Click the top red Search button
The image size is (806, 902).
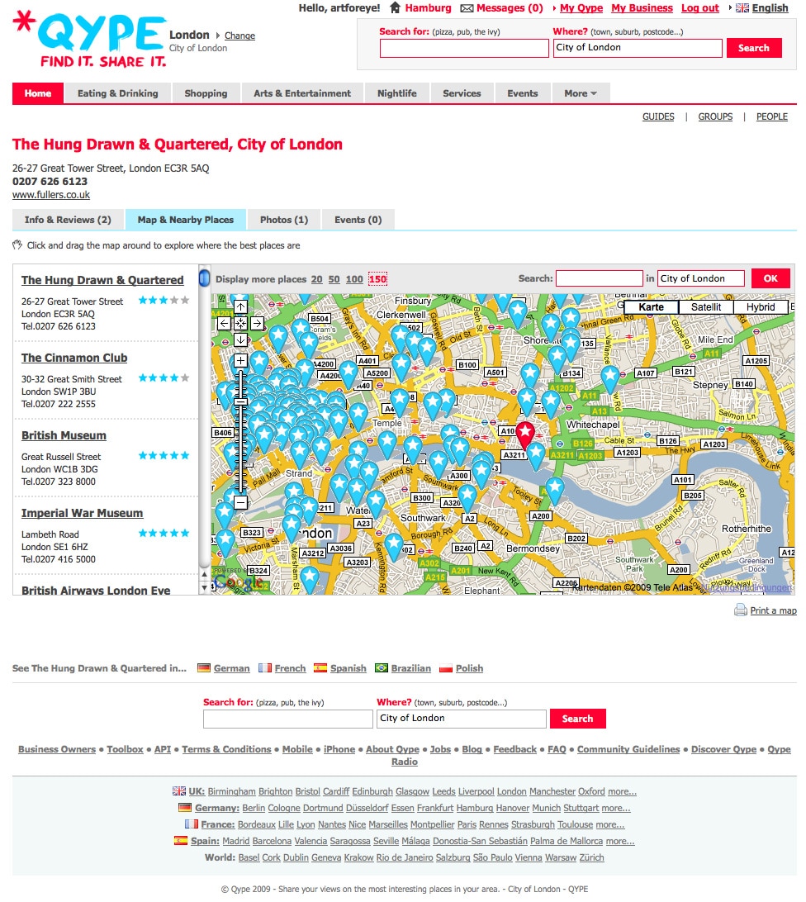point(754,48)
